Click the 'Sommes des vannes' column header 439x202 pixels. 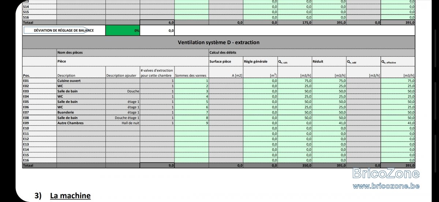coord(191,75)
